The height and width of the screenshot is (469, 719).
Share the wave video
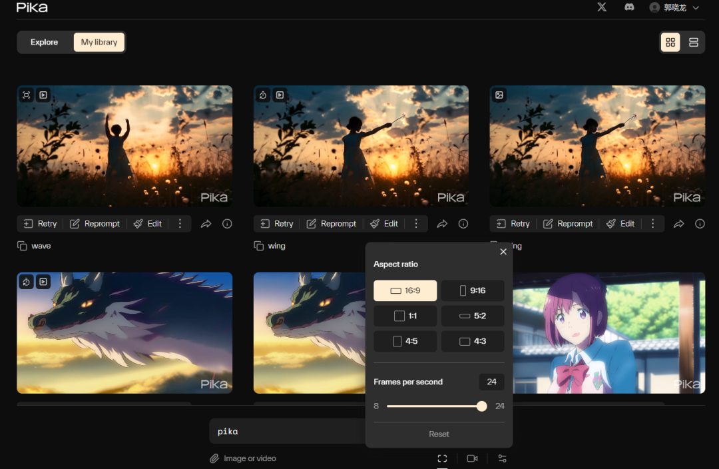pos(206,224)
